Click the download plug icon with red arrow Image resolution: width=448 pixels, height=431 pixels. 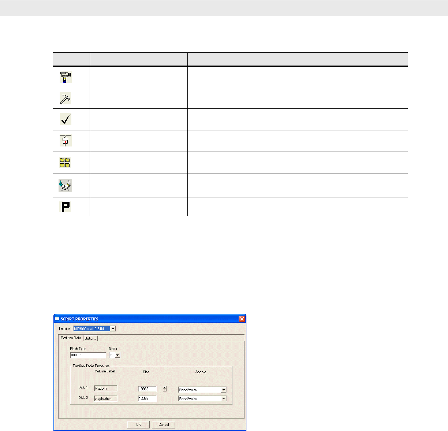66,141
